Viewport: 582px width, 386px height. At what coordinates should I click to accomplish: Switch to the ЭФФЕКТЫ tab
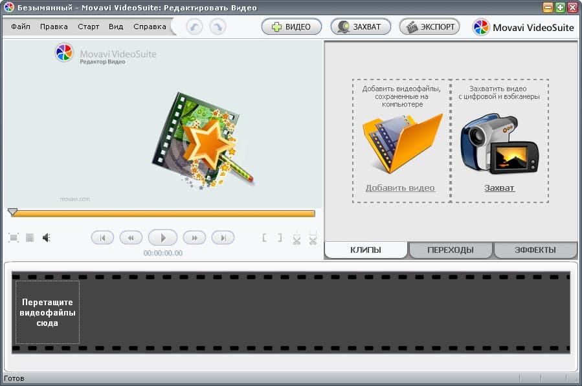click(535, 250)
